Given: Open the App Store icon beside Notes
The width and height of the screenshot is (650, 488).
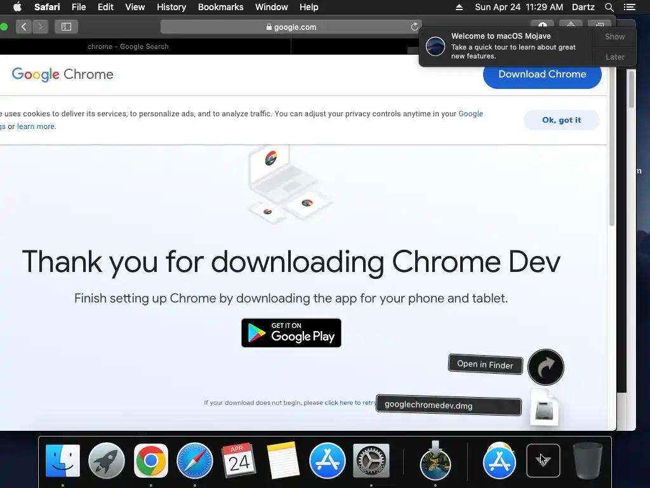Looking at the screenshot, I should coord(327,461).
